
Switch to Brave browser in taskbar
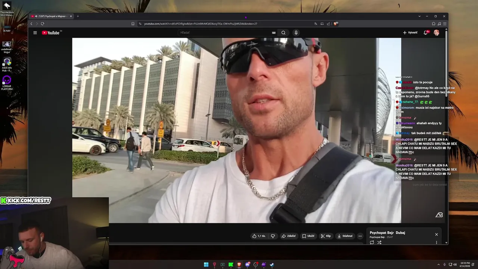[239, 265]
